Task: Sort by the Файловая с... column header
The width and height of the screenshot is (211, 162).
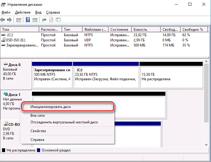Action: point(96,30)
